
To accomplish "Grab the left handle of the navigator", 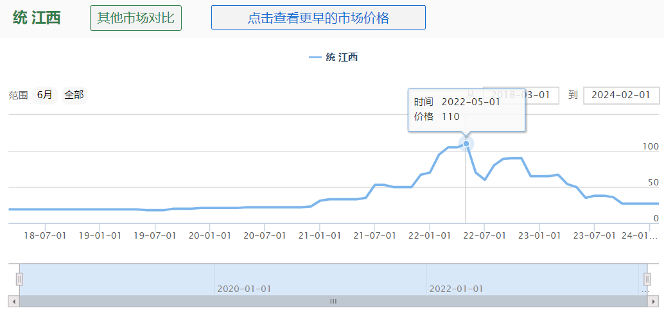I will (x=19, y=279).
